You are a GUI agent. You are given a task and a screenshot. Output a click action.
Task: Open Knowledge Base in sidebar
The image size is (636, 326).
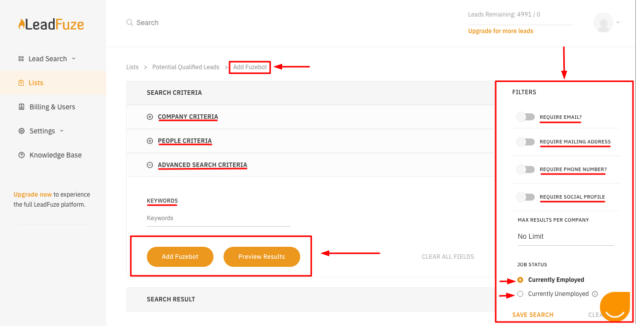pyautogui.click(x=55, y=155)
